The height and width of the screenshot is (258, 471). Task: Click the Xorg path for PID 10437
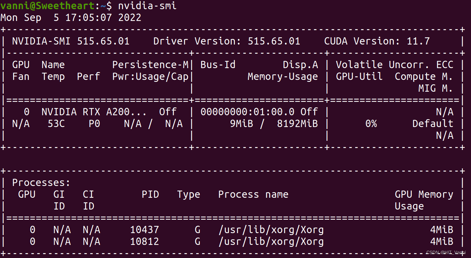coord(271,230)
